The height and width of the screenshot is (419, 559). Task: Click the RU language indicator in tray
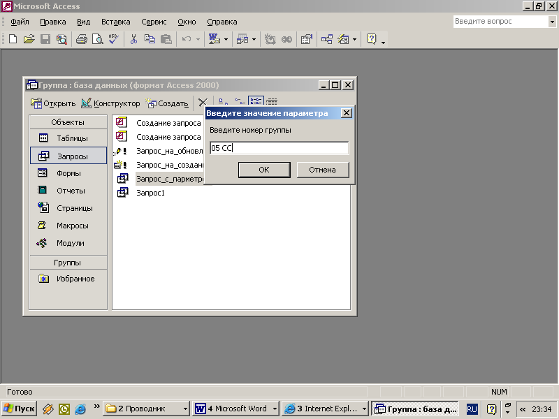point(472,409)
